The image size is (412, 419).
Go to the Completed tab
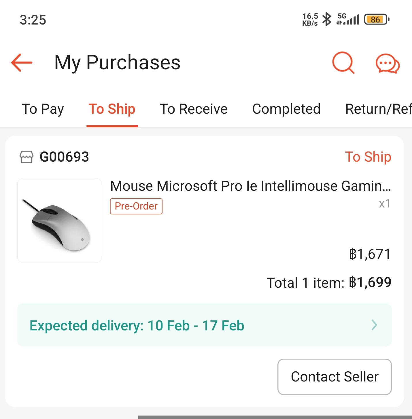(286, 109)
